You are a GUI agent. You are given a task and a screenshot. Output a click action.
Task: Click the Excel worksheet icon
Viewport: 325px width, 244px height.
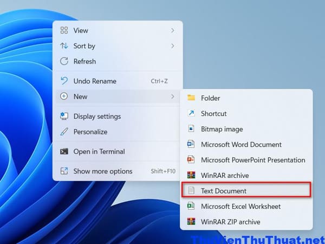[x=191, y=206]
